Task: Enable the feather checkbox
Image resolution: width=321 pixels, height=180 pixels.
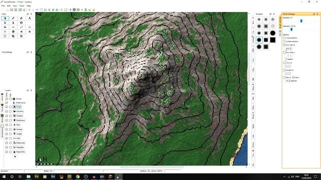Action: click(x=286, y=59)
